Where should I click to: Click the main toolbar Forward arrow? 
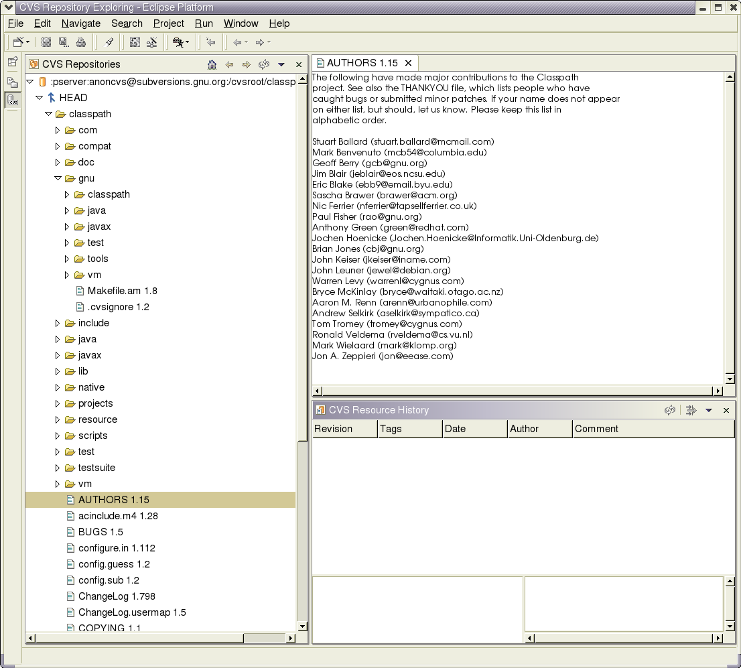pos(259,42)
